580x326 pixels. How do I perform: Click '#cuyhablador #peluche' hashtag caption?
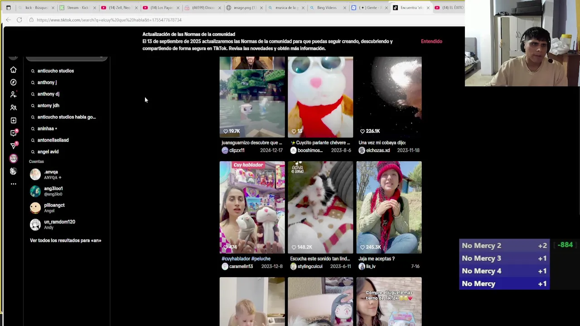coord(246,259)
